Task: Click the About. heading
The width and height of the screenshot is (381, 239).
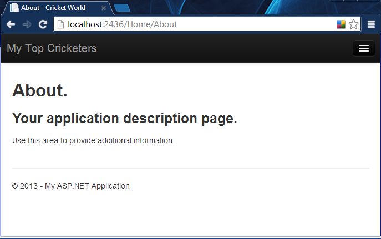Action: click(39, 90)
